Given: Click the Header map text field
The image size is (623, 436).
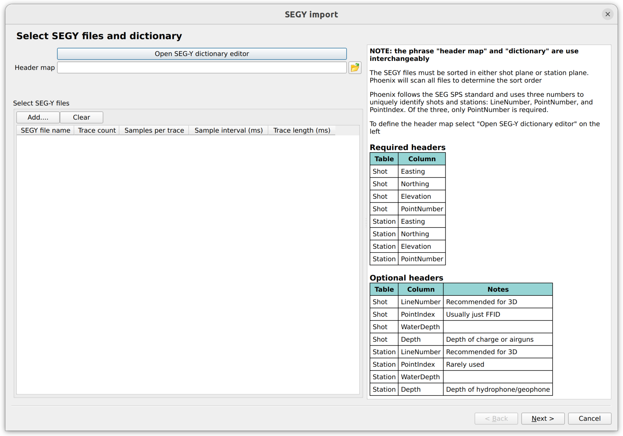Looking at the screenshot, I should click(202, 68).
